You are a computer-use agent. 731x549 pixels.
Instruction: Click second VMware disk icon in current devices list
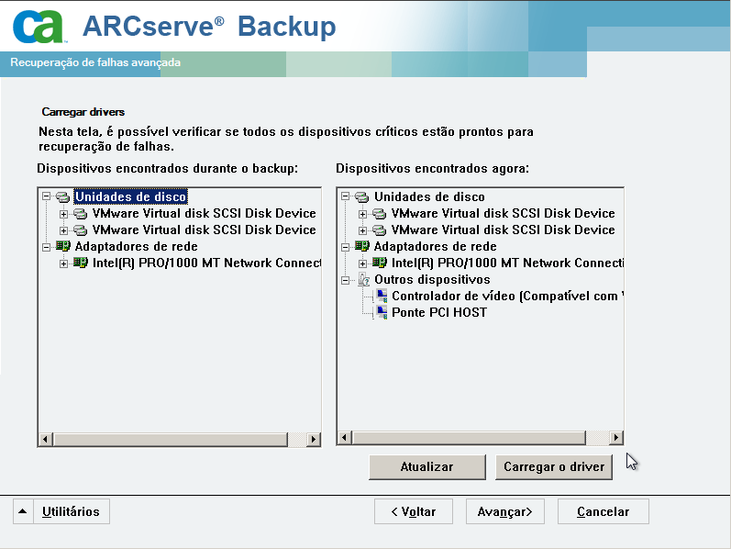click(379, 230)
